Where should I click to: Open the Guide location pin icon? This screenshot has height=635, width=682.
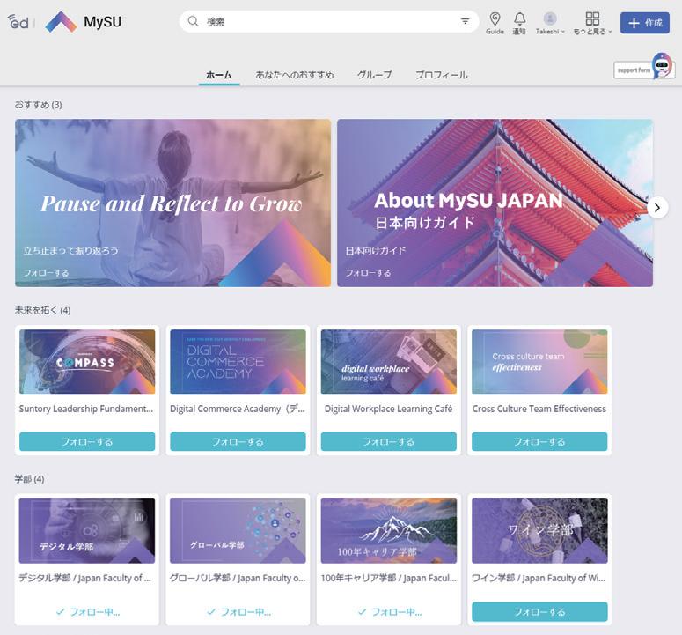tap(495, 18)
